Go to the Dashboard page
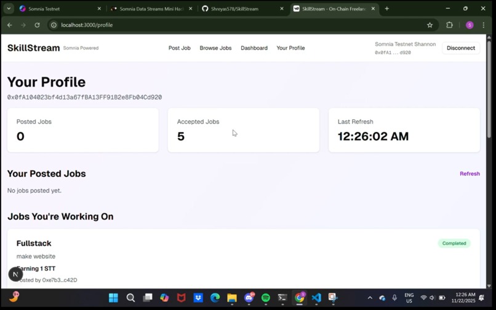The height and width of the screenshot is (310, 496). [x=254, y=48]
